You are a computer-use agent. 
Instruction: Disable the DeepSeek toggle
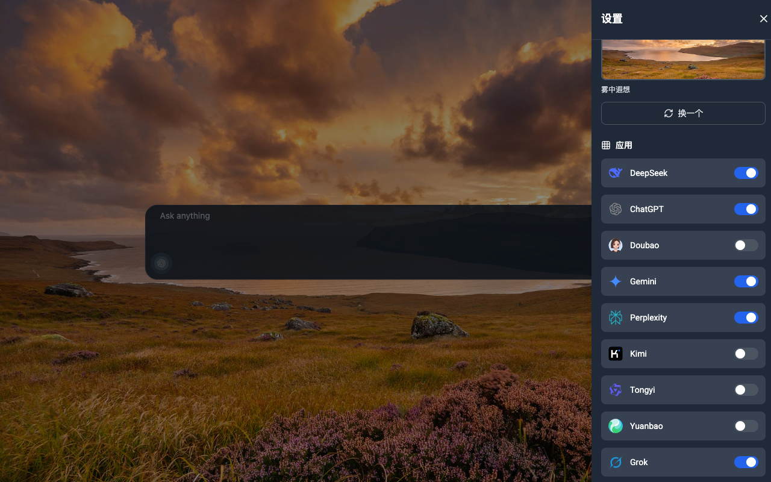[x=746, y=173]
